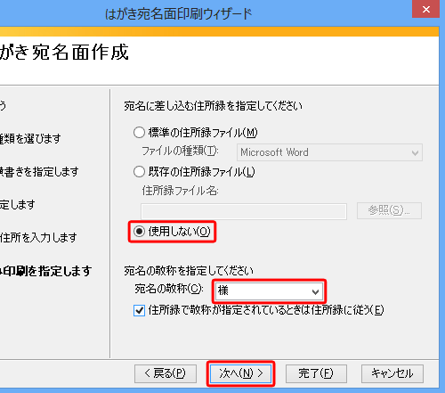
Task: Select sidebar step 種類を選びます
Action: pyautogui.click(x=30, y=138)
